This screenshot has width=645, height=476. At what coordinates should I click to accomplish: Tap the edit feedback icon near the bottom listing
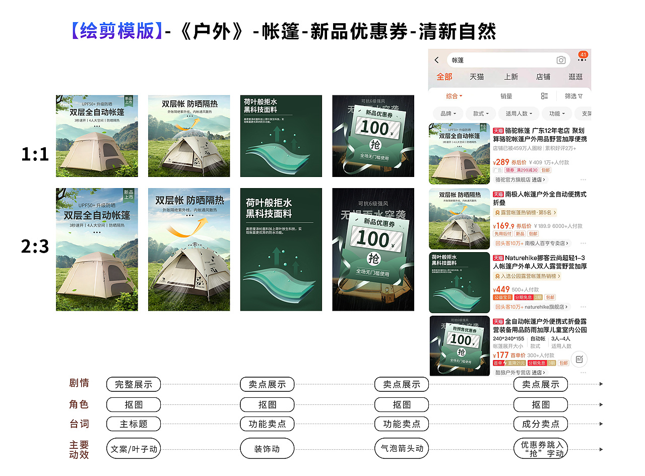(x=580, y=358)
